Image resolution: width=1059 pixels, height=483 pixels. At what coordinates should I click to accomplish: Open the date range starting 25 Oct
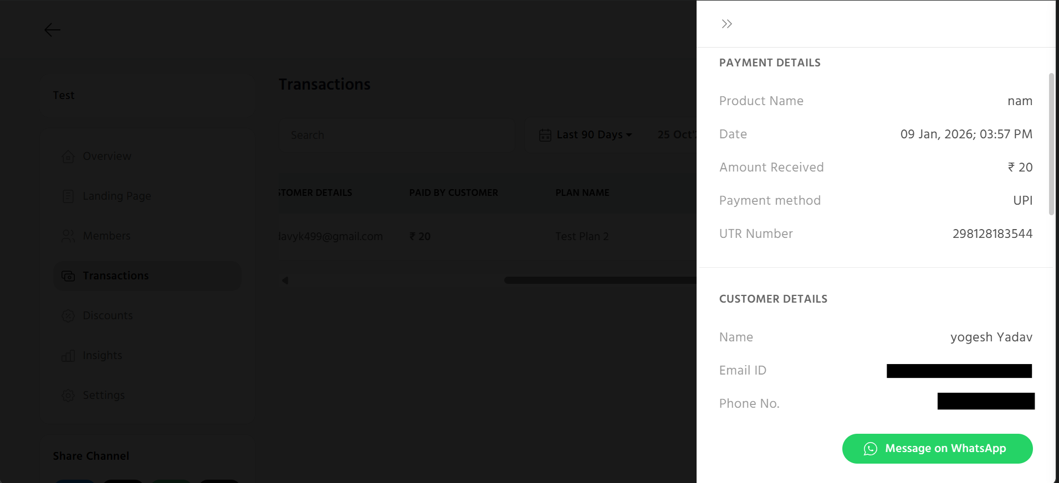pyautogui.click(x=676, y=135)
